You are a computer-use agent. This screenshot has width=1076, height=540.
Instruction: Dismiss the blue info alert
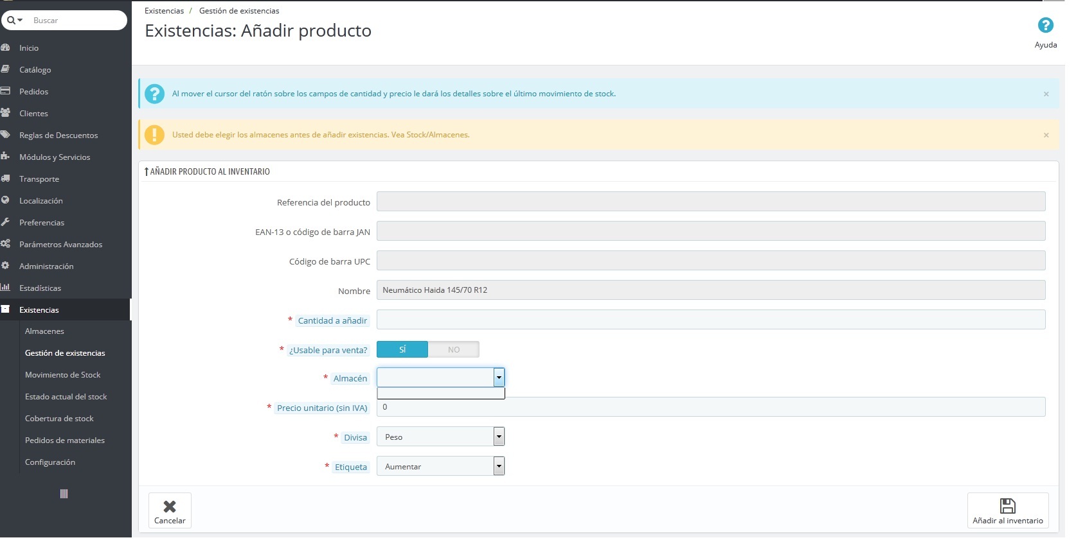tap(1046, 94)
